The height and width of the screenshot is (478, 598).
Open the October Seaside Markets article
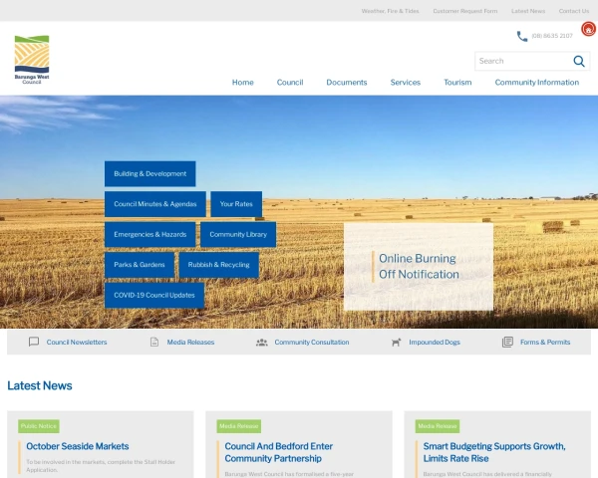coord(78,446)
